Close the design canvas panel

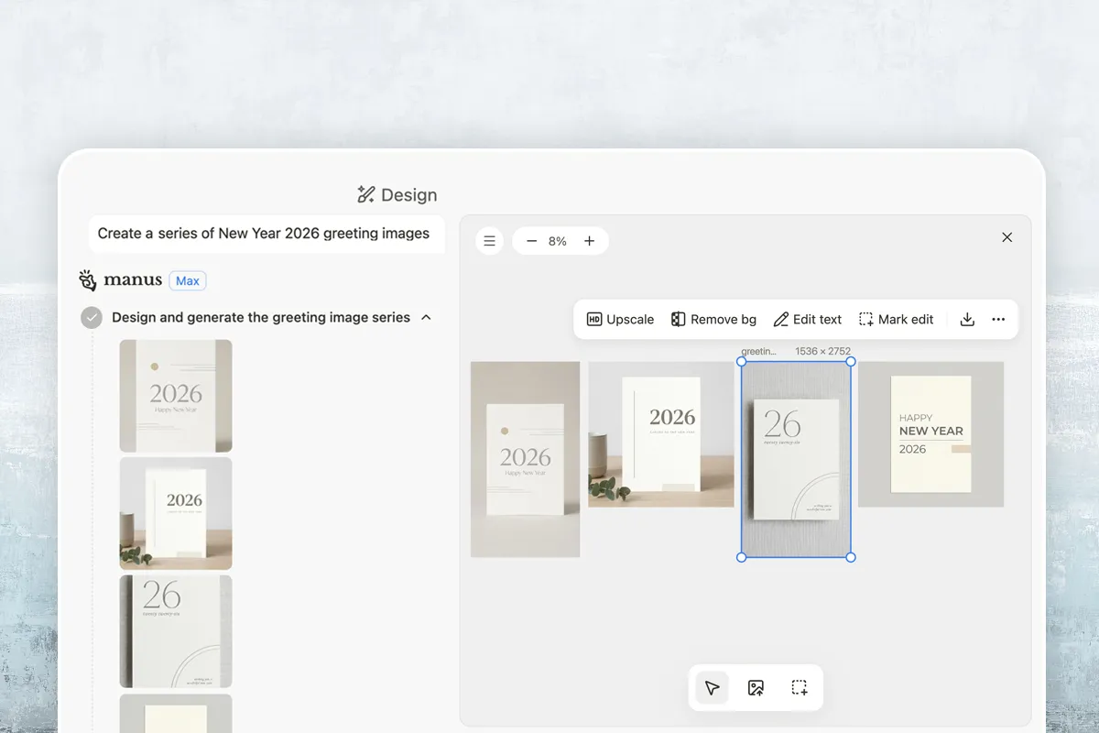point(1007,237)
